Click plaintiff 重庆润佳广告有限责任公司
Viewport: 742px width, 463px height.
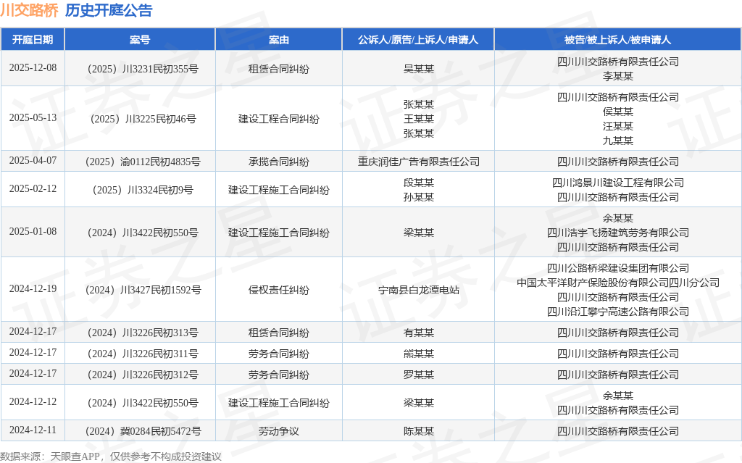pos(418,162)
